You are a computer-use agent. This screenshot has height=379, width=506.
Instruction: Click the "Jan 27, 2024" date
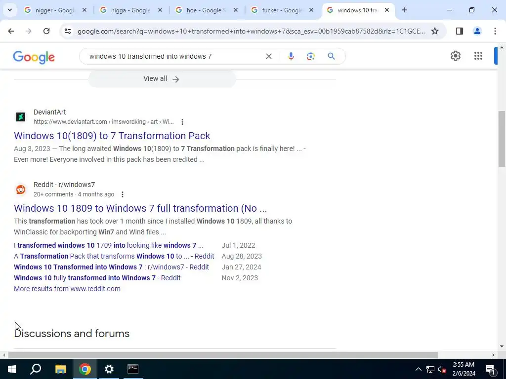tap(241, 267)
